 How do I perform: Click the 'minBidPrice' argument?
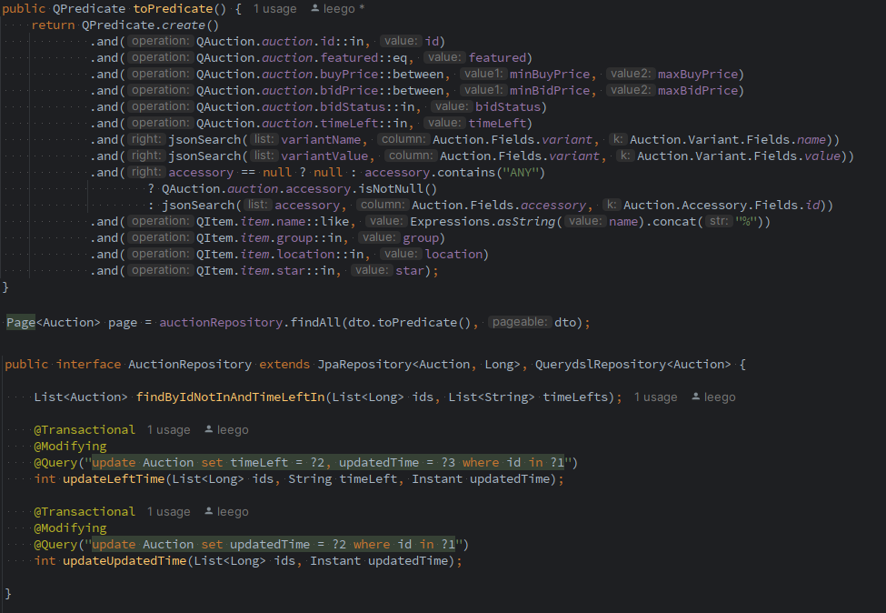click(x=550, y=90)
